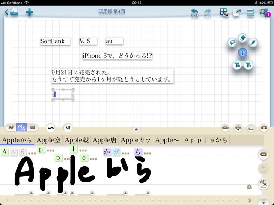The height and width of the screenshot is (205, 274).
Task: Add a new page with plus icon
Action: pyautogui.click(x=30, y=12)
